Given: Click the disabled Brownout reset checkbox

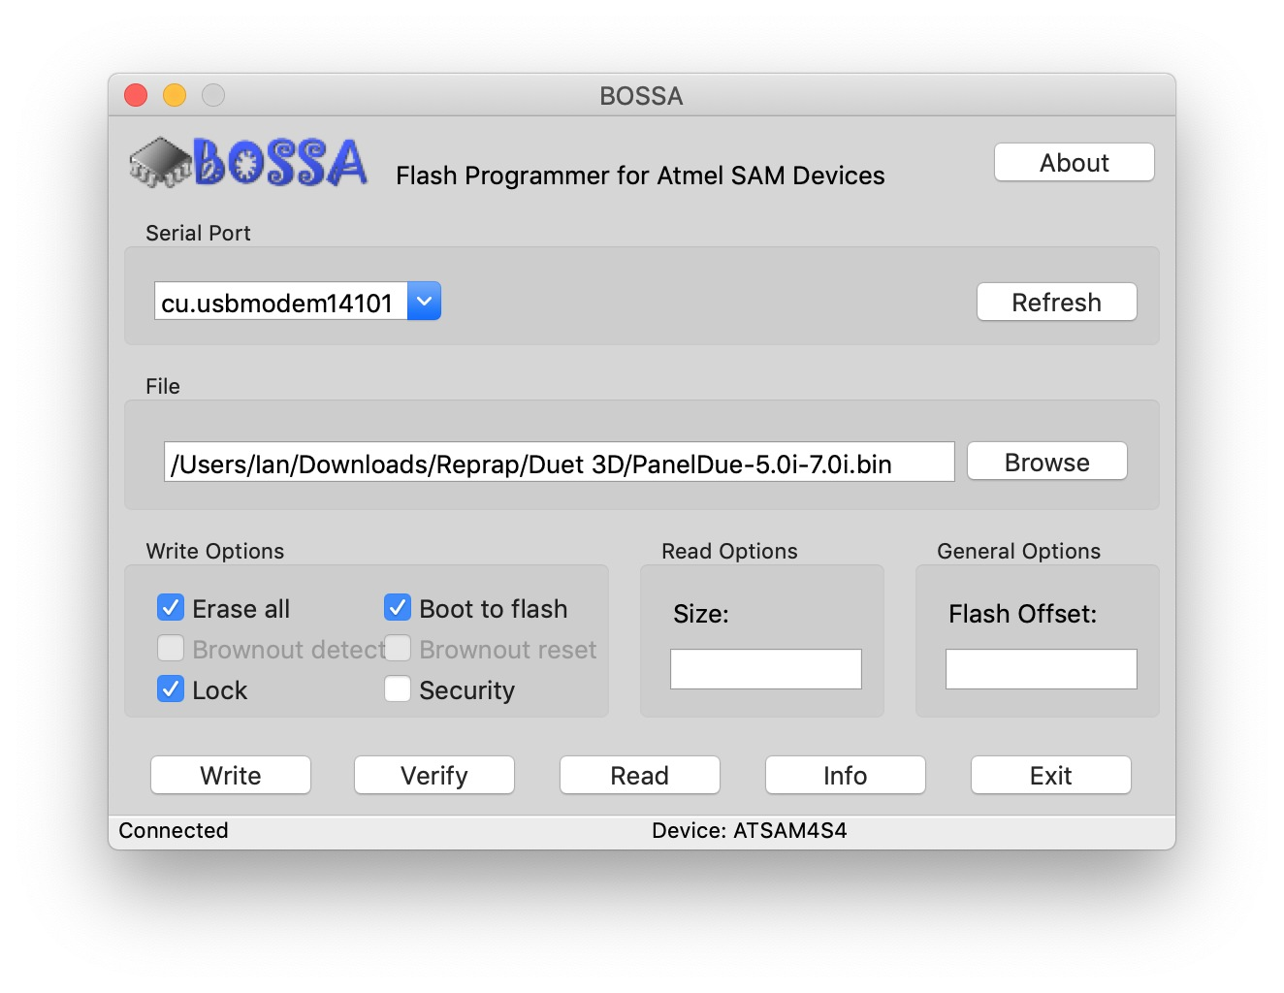Looking at the screenshot, I should click(x=398, y=648).
